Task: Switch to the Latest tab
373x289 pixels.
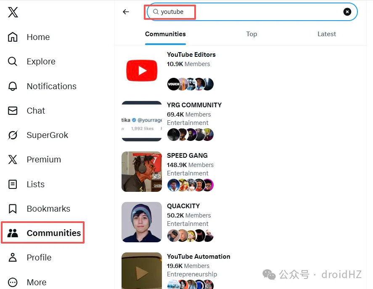Action: (327, 34)
